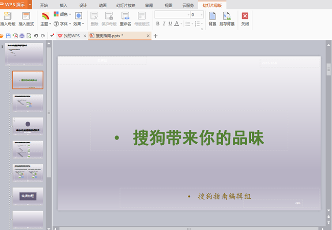The width and height of the screenshot is (332, 230).
Task: Open the 效果 dropdown arrow
Action: [83, 24]
